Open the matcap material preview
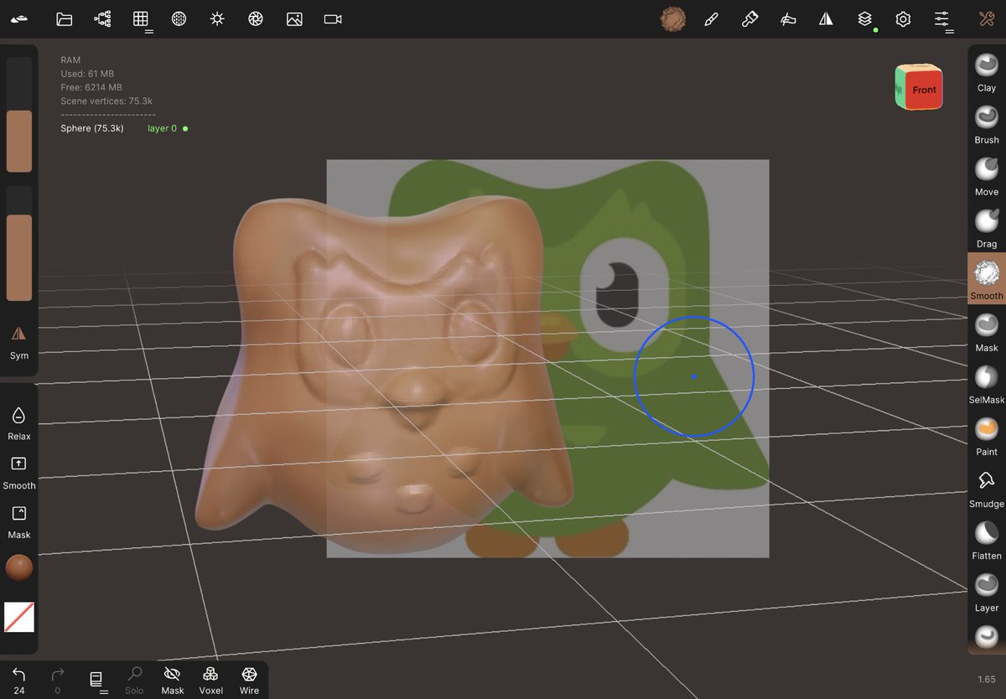This screenshot has height=699, width=1006. tap(672, 18)
